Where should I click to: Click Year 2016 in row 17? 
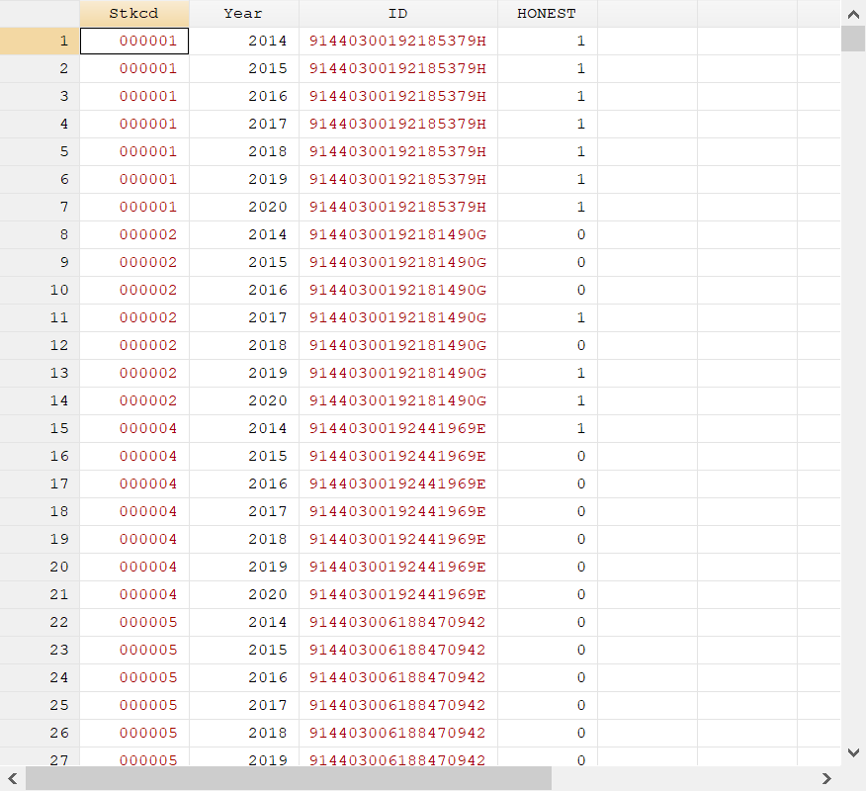coord(244,483)
